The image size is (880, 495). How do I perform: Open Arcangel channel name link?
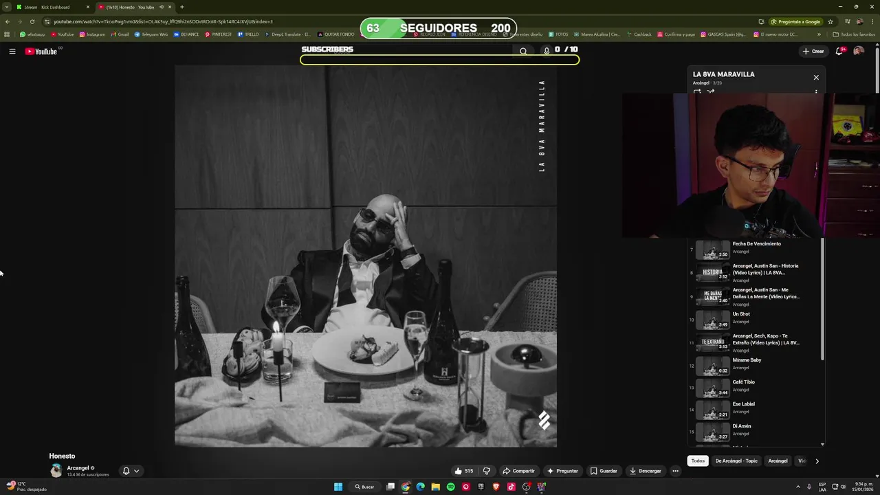pos(78,468)
